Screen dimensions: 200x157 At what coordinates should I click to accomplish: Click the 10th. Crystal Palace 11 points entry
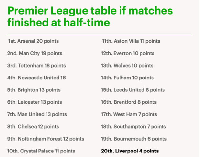pyautogui.click(x=41, y=151)
